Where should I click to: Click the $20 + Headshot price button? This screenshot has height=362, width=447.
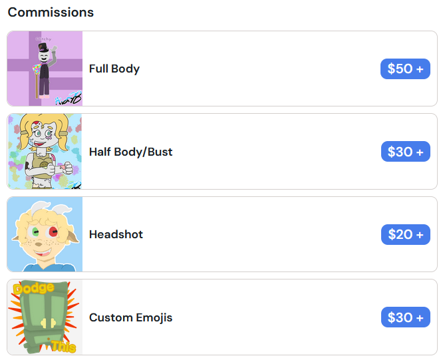[405, 234]
